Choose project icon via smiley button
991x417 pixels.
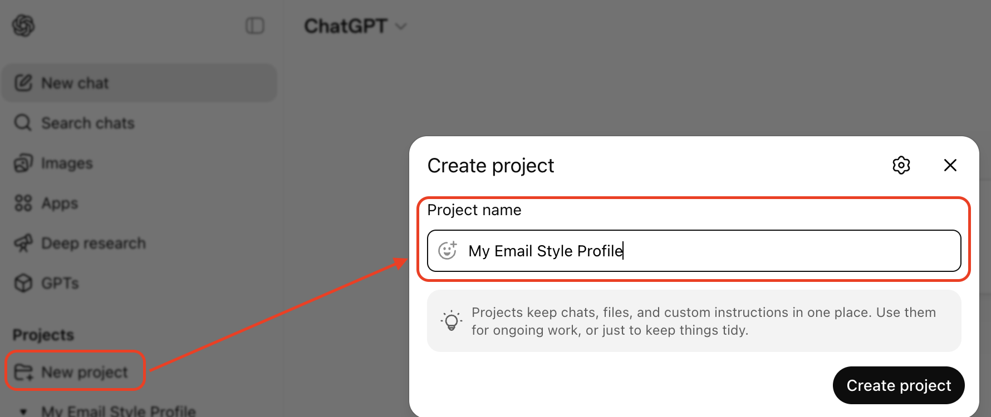pos(448,251)
